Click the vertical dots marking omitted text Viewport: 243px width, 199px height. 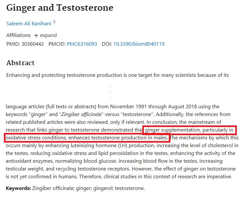(111, 92)
